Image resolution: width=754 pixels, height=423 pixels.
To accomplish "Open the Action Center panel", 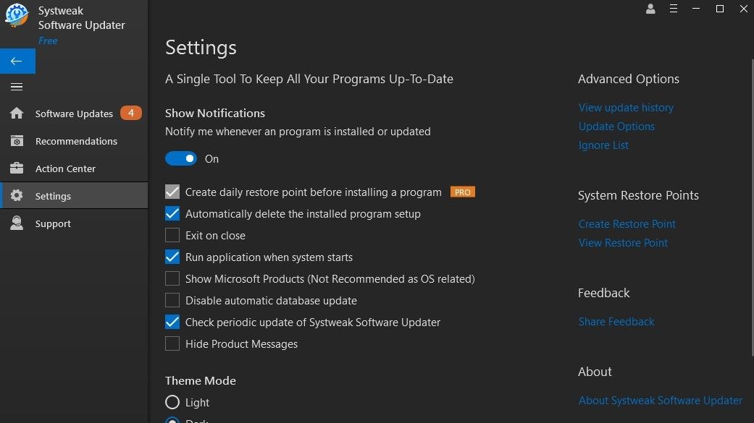I will click(x=65, y=168).
